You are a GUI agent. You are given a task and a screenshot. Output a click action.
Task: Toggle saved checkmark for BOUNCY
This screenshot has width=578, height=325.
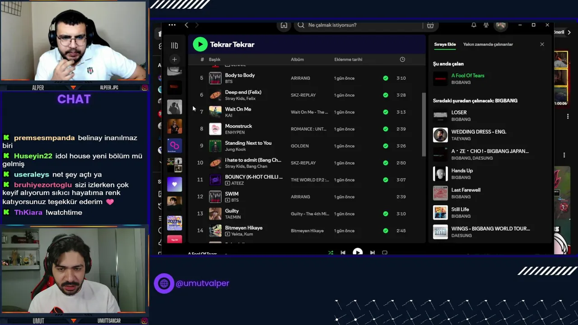(385, 180)
